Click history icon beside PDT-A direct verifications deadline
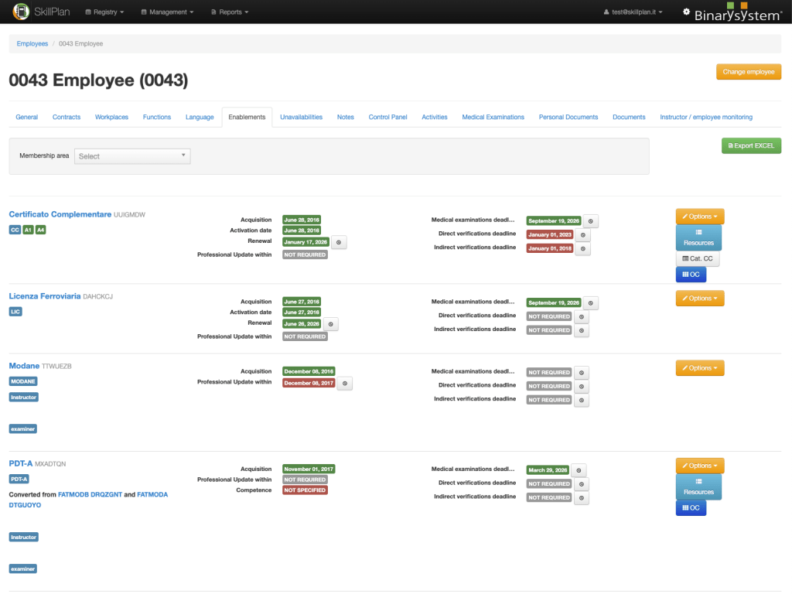Image resolution: width=792 pixels, height=594 pixels. click(x=582, y=484)
